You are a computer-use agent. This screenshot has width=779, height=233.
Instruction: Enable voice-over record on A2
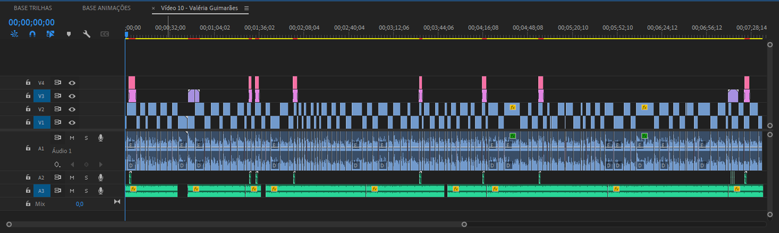coord(101,177)
